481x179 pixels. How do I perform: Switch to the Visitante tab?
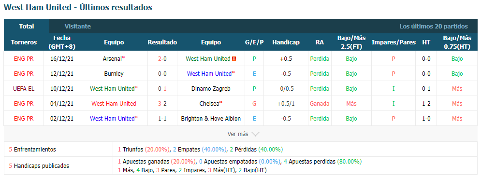point(78,27)
